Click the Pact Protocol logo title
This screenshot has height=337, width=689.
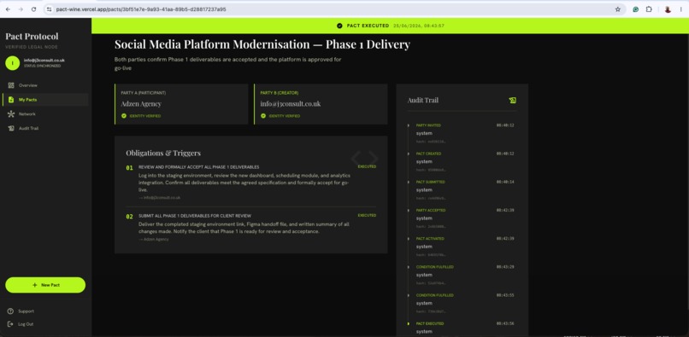pyautogui.click(x=32, y=37)
